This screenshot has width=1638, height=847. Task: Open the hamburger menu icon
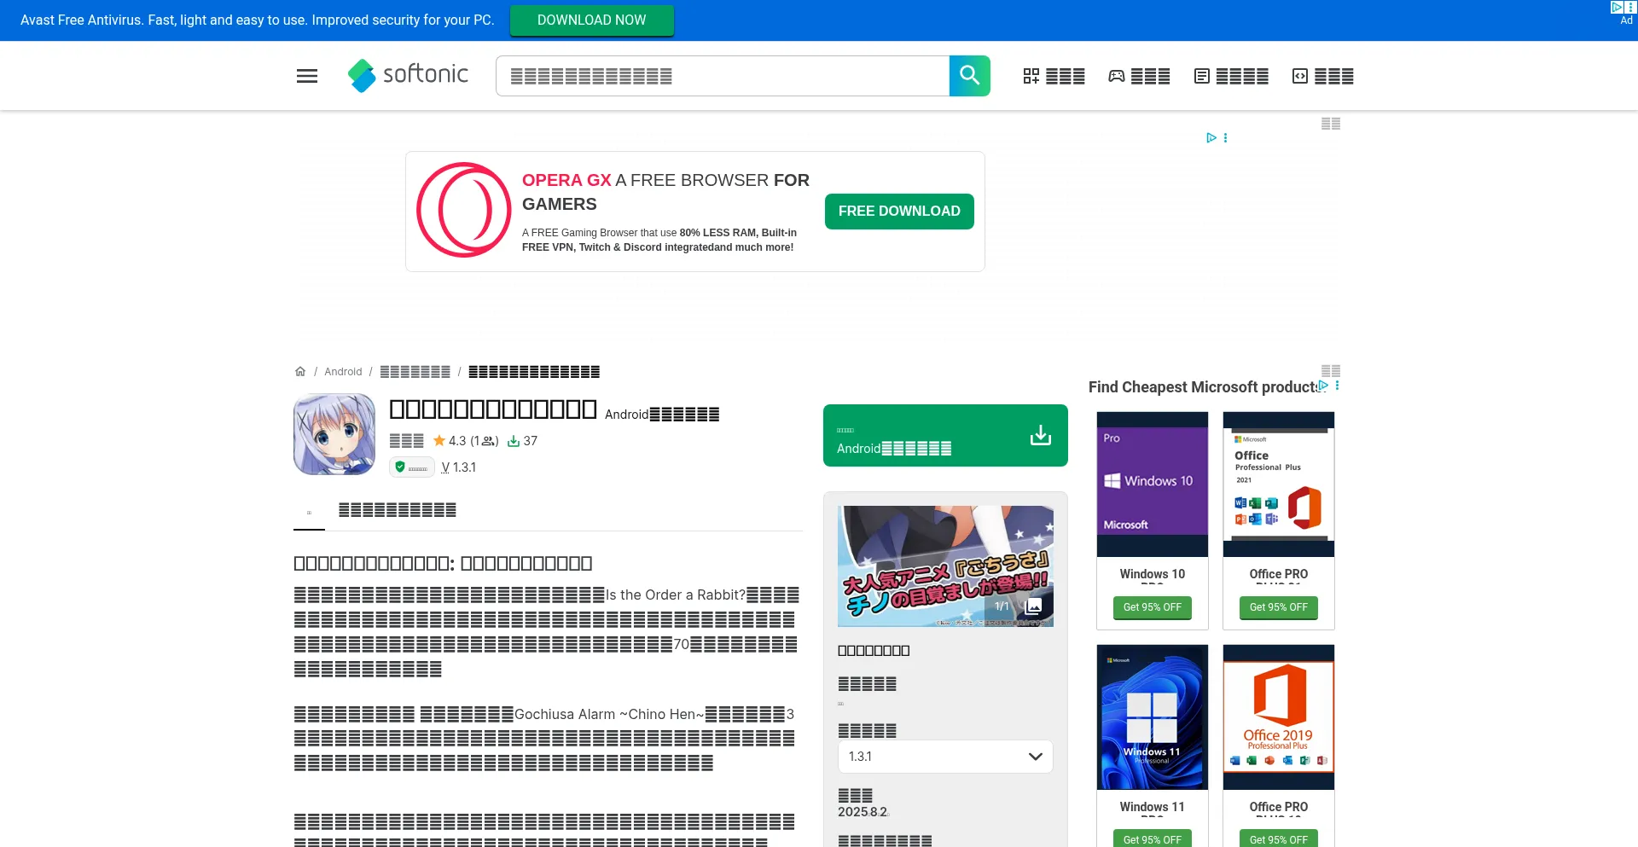[x=307, y=76]
